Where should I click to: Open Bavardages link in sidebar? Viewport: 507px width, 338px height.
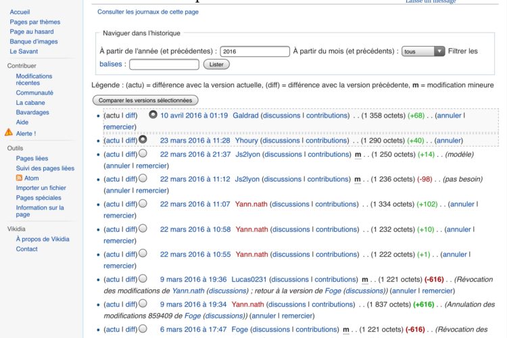(32, 112)
